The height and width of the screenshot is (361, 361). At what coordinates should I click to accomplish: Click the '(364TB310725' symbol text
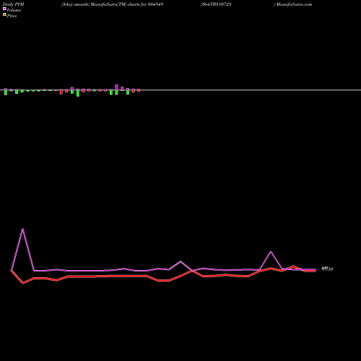(x=216, y=4)
